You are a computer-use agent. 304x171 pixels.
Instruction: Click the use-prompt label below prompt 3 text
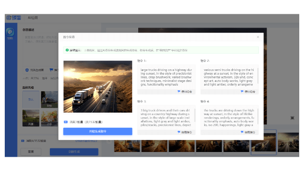pyautogui.click(x=187, y=132)
